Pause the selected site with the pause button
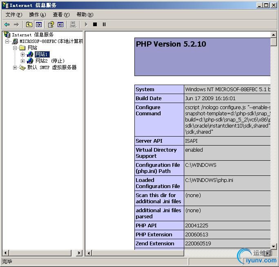This screenshot has height=267, width=279. pos(104,24)
